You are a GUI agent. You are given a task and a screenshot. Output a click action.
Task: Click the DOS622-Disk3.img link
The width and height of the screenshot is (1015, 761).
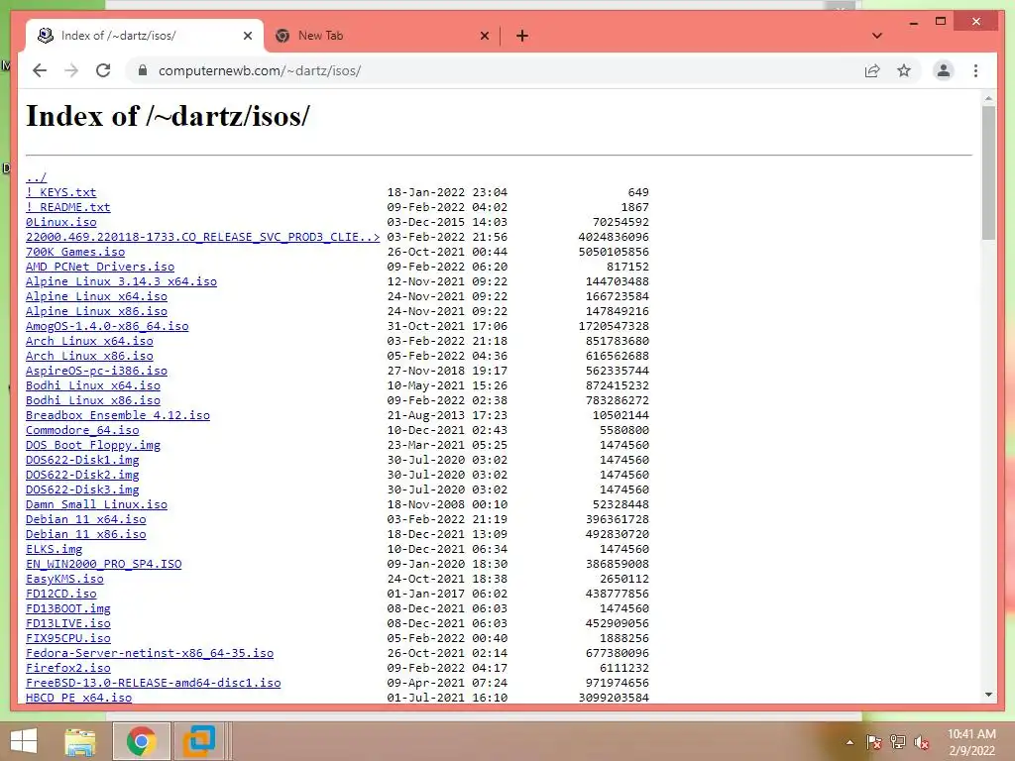pyautogui.click(x=82, y=489)
